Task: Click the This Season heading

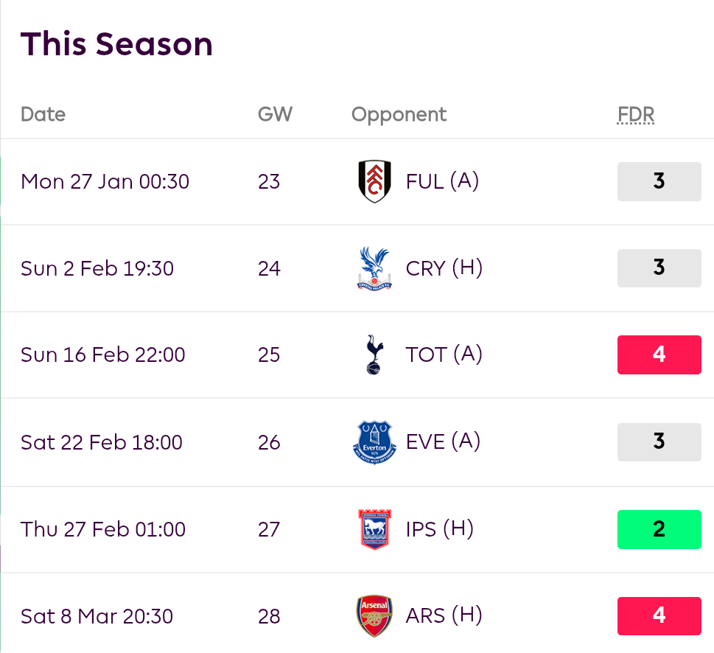Action: 116,44
